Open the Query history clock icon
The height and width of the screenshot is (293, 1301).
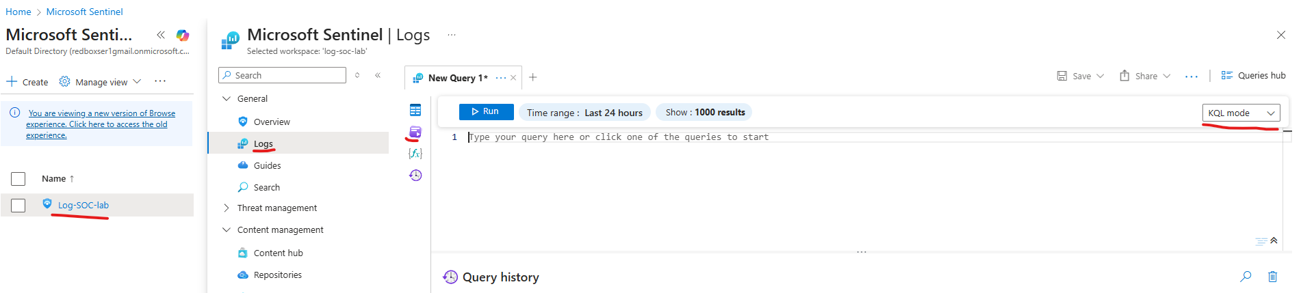tap(415, 176)
